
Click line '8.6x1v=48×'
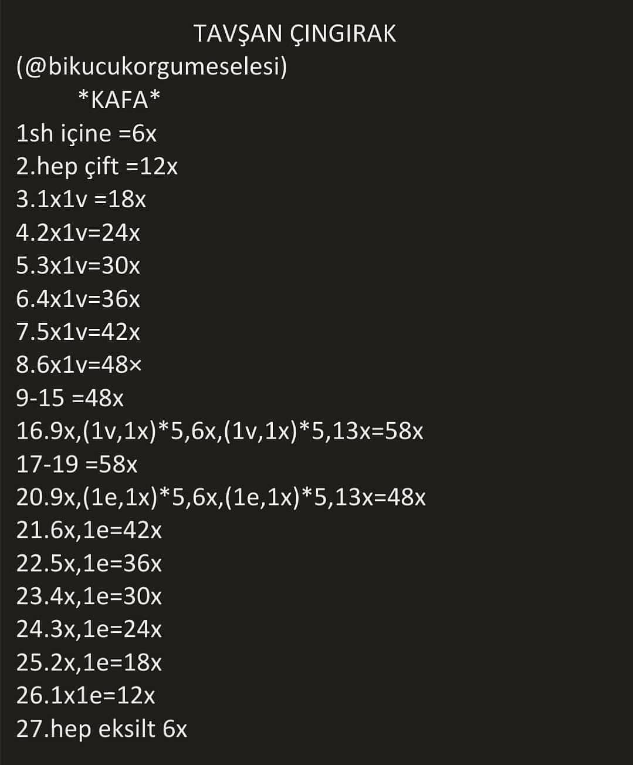(79, 365)
